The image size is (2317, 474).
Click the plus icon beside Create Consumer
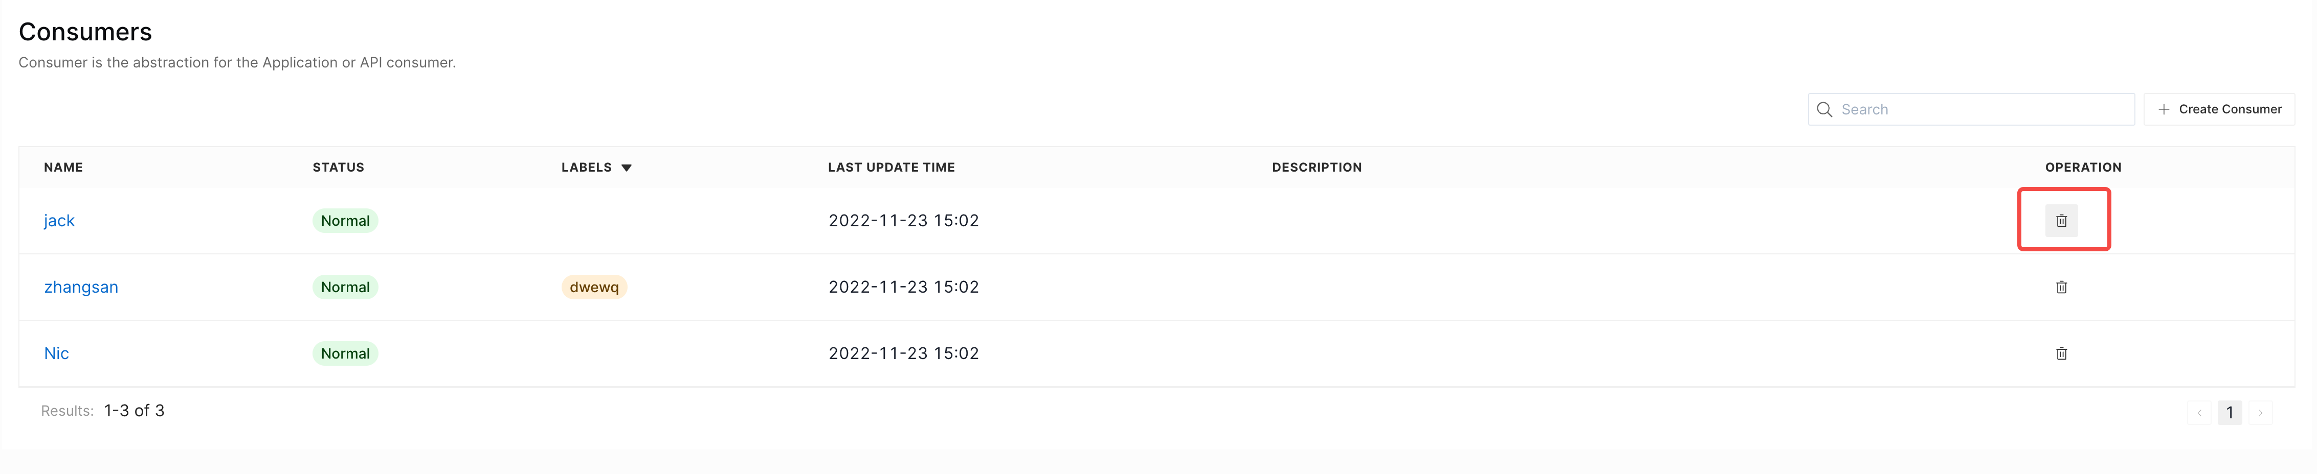pos(2163,109)
